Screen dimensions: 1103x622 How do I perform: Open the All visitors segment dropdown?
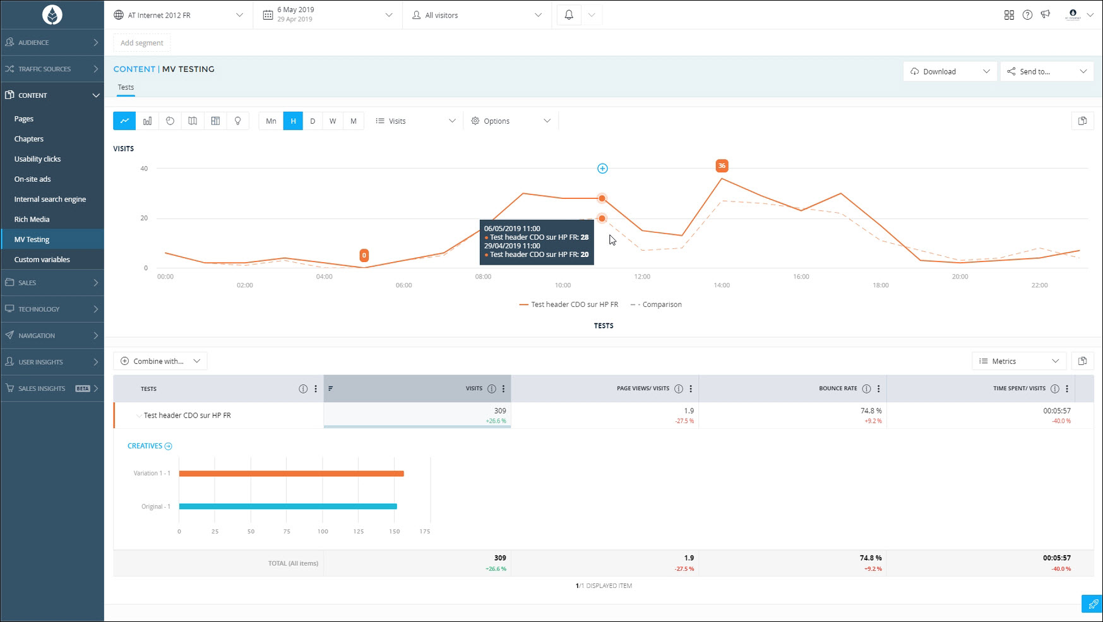pyautogui.click(x=477, y=15)
